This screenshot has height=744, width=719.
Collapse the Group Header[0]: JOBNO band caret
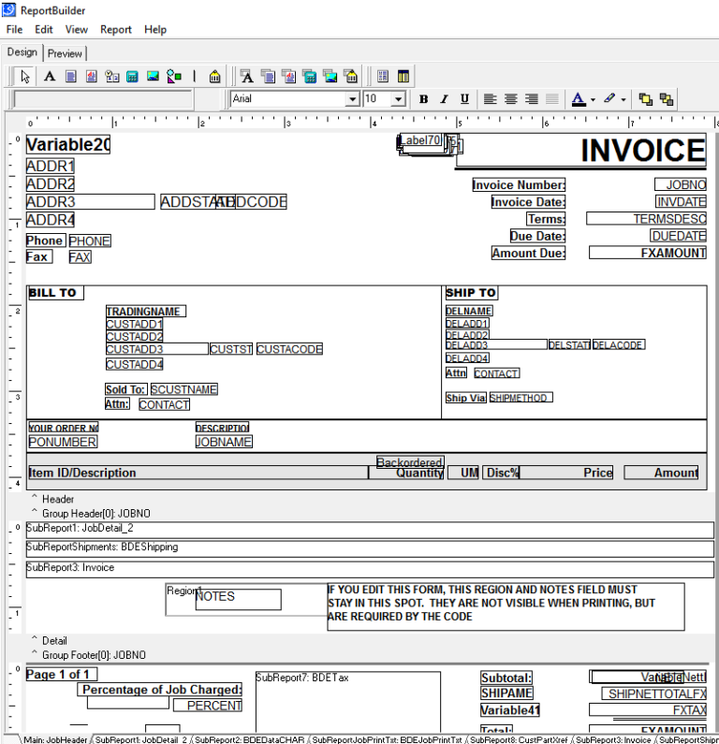click(x=34, y=511)
